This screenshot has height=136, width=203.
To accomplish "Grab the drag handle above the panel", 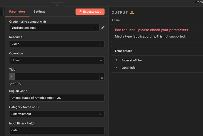I will pos(57,5).
